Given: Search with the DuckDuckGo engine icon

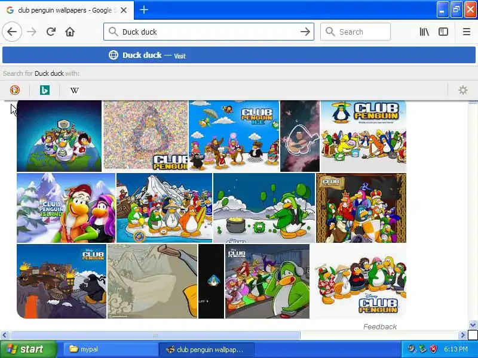Looking at the screenshot, I should point(14,90).
